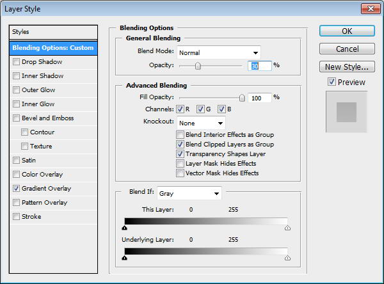Tick the Outer Glow checkbox
This screenshot has height=284, width=384.
point(16,90)
